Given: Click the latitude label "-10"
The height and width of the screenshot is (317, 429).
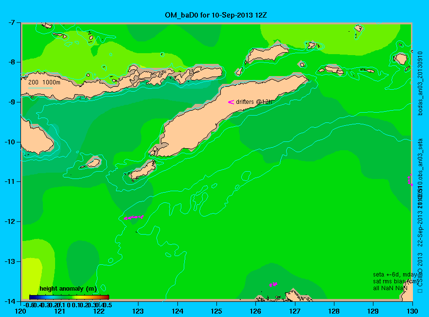Looking at the screenshot, I should tap(10, 142).
